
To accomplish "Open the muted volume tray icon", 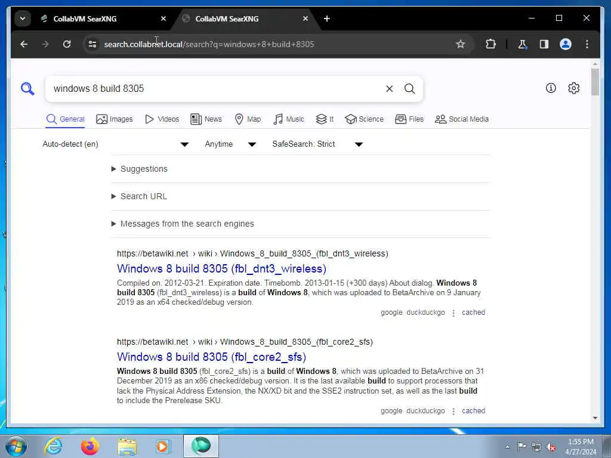I will coord(551,447).
